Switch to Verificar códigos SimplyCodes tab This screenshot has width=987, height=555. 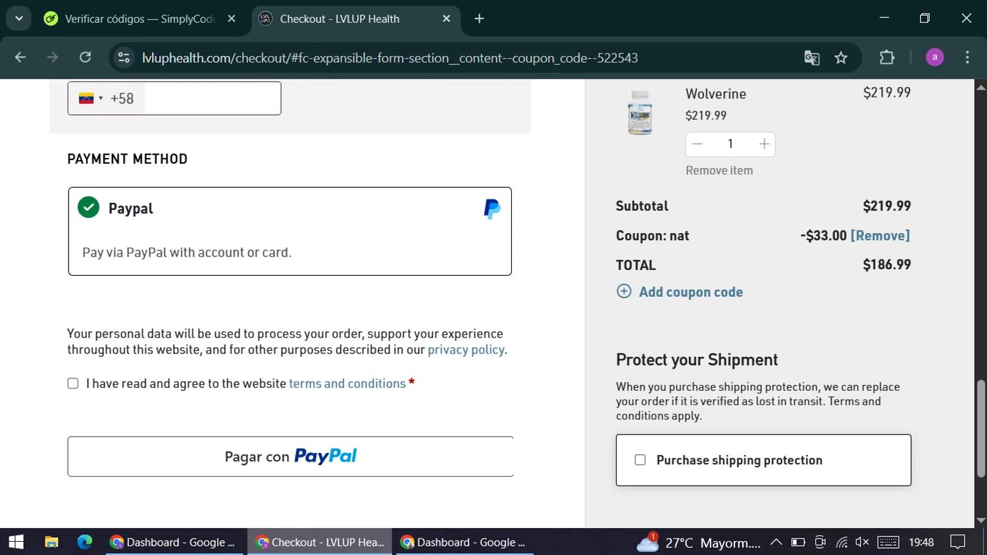(x=139, y=18)
